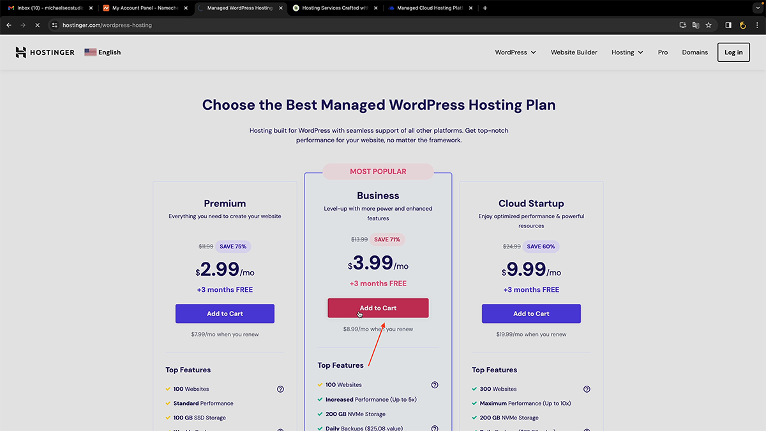Click 100 GB SSD Storage feature
766x431 pixels.
(199, 418)
